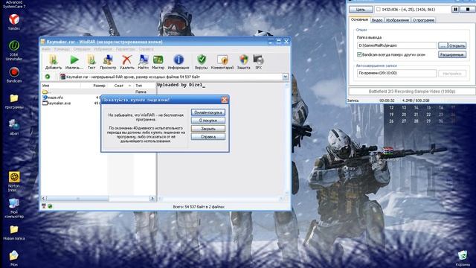This screenshot has width=476, height=268.
Task: Open the Операции menu in WinRAR
Action: [82, 49]
